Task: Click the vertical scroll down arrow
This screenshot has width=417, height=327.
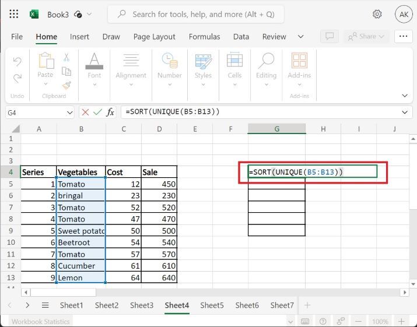Action: (x=413, y=284)
